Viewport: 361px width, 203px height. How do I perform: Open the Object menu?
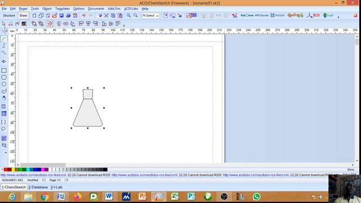click(47, 9)
